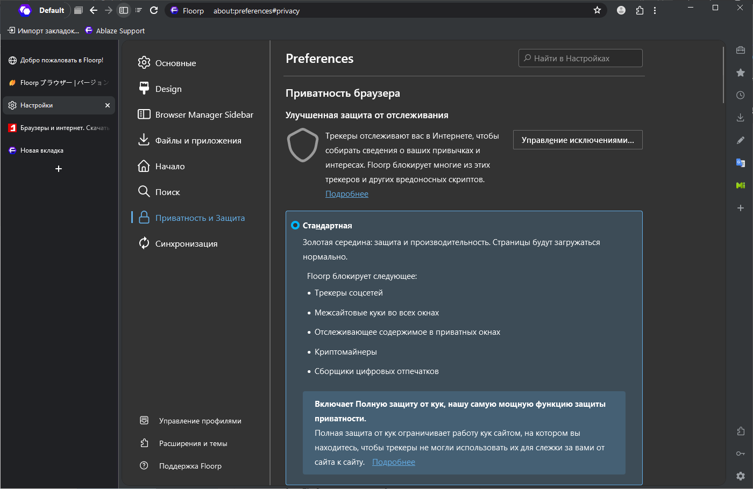Select the Стандартная protection radio button

pos(295,225)
